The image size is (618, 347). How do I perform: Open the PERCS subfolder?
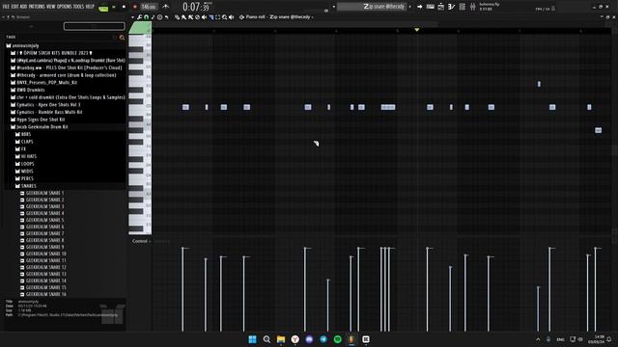pos(24,178)
